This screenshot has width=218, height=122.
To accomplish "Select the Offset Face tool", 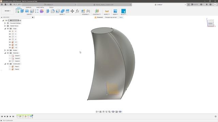I will [x=67, y=11].
